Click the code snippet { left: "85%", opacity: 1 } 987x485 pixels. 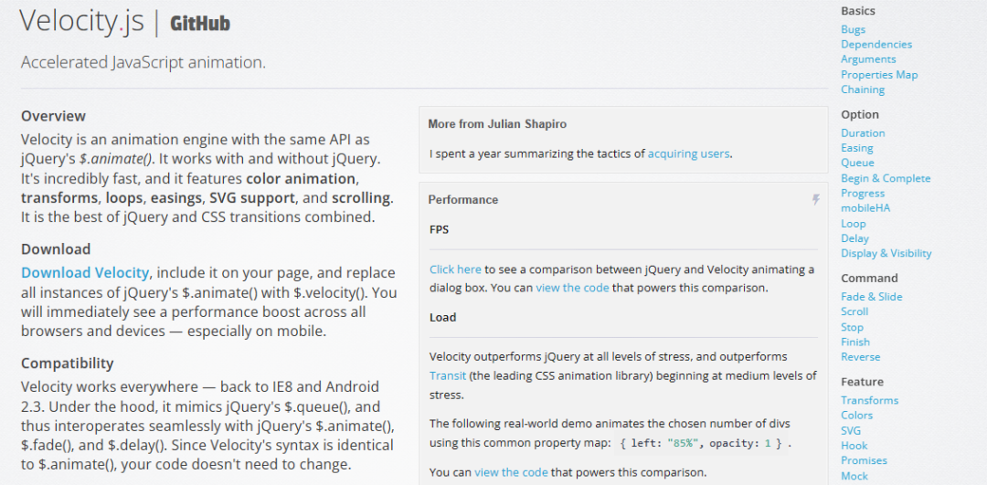[x=700, y=444]
